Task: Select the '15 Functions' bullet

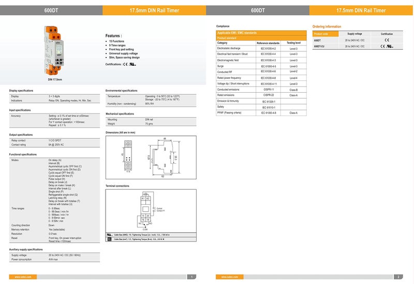Action: 116,41
